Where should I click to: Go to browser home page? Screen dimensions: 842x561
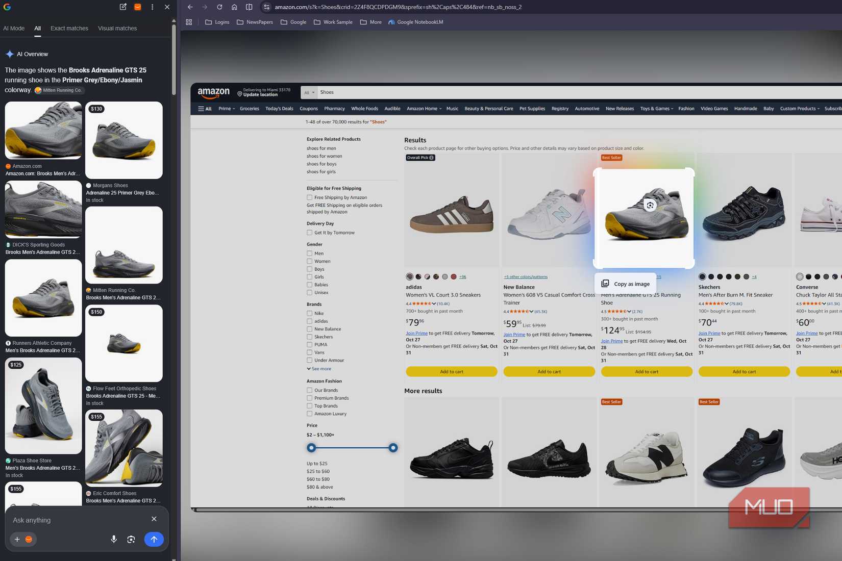point(234,7)
